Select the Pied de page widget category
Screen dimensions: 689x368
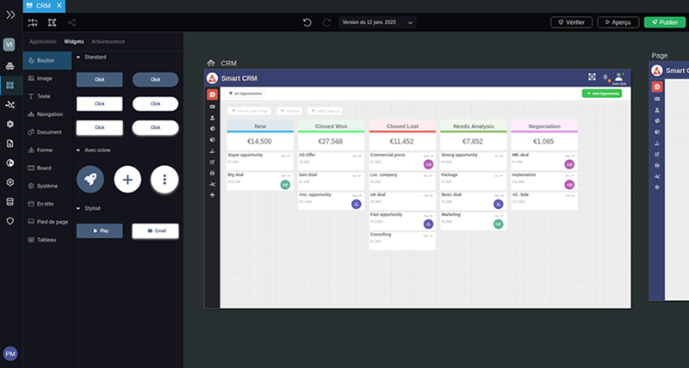47,222
